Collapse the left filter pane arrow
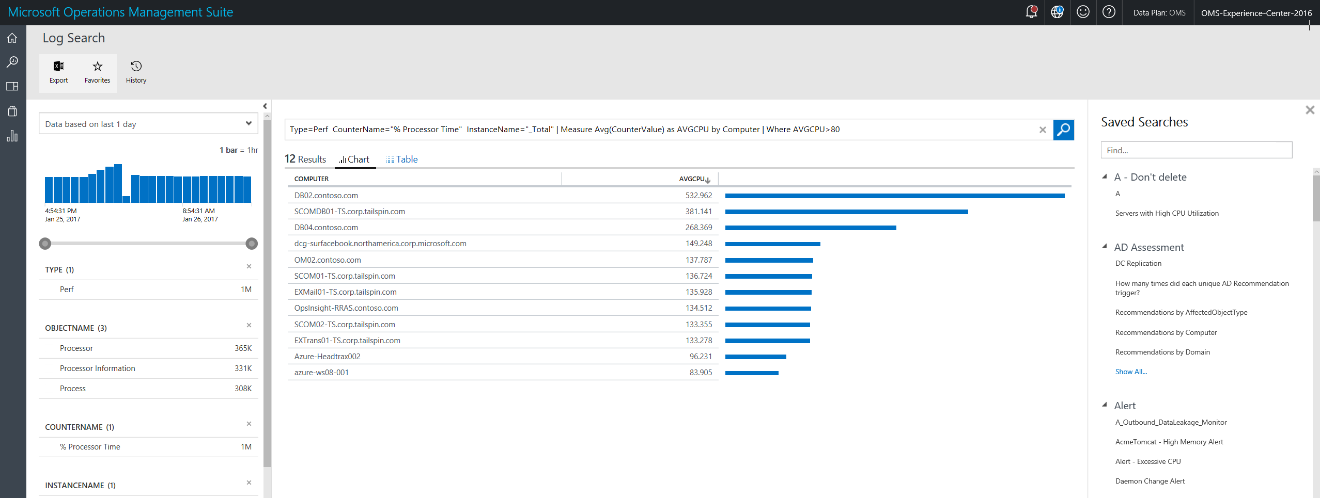 (x=265, y=106)
